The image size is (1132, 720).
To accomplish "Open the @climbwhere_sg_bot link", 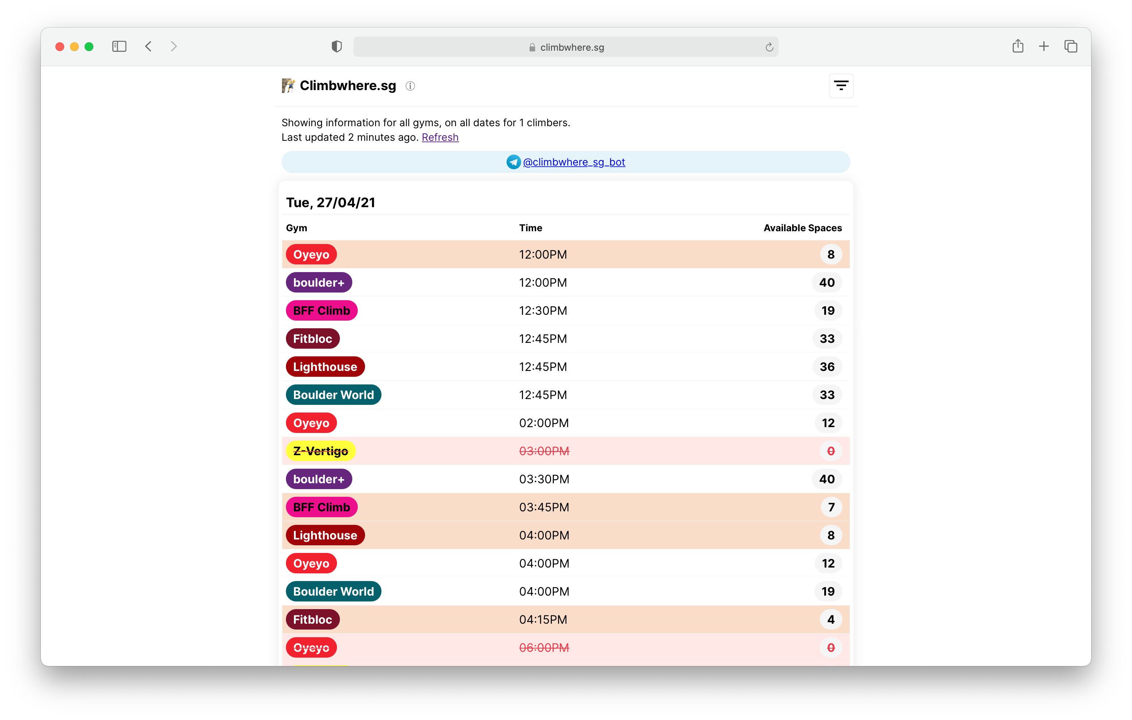I will click(574, 162).
